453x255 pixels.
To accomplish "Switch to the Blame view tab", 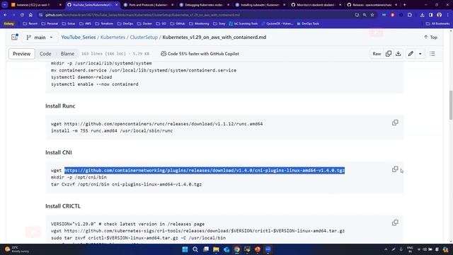I will [x=67, y=54].
